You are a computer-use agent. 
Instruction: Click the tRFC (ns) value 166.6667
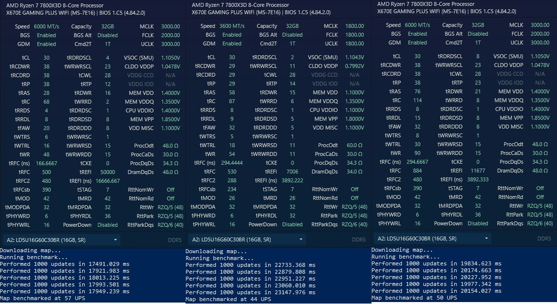(x=46, y=164)
